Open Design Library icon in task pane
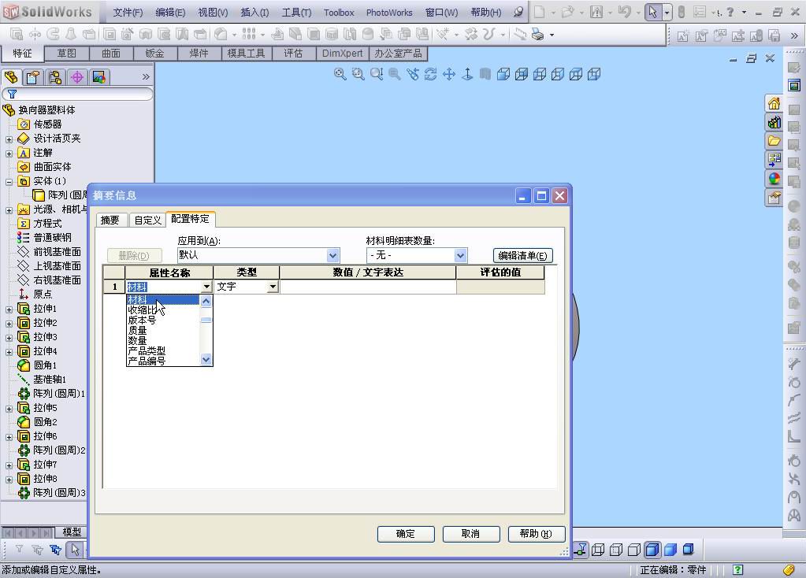Screen dimensions: 806x578 (774, 122)
